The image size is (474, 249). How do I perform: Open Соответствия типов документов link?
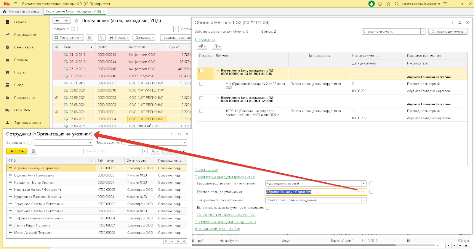[226, 215]
